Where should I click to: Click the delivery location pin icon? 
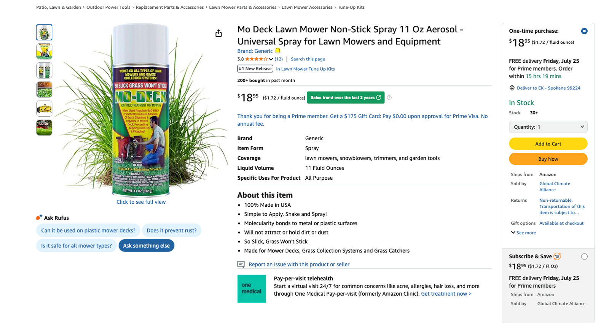[512, 88]
